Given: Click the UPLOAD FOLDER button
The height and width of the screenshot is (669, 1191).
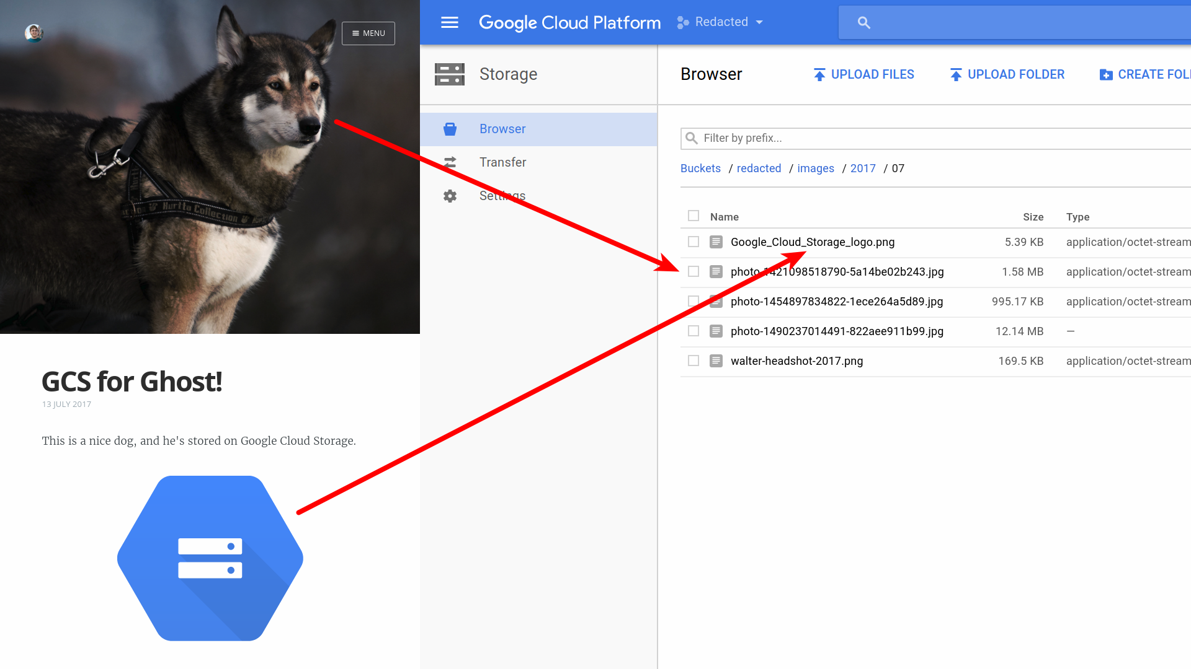Looking at the screenshot, I should point(1007,74).
